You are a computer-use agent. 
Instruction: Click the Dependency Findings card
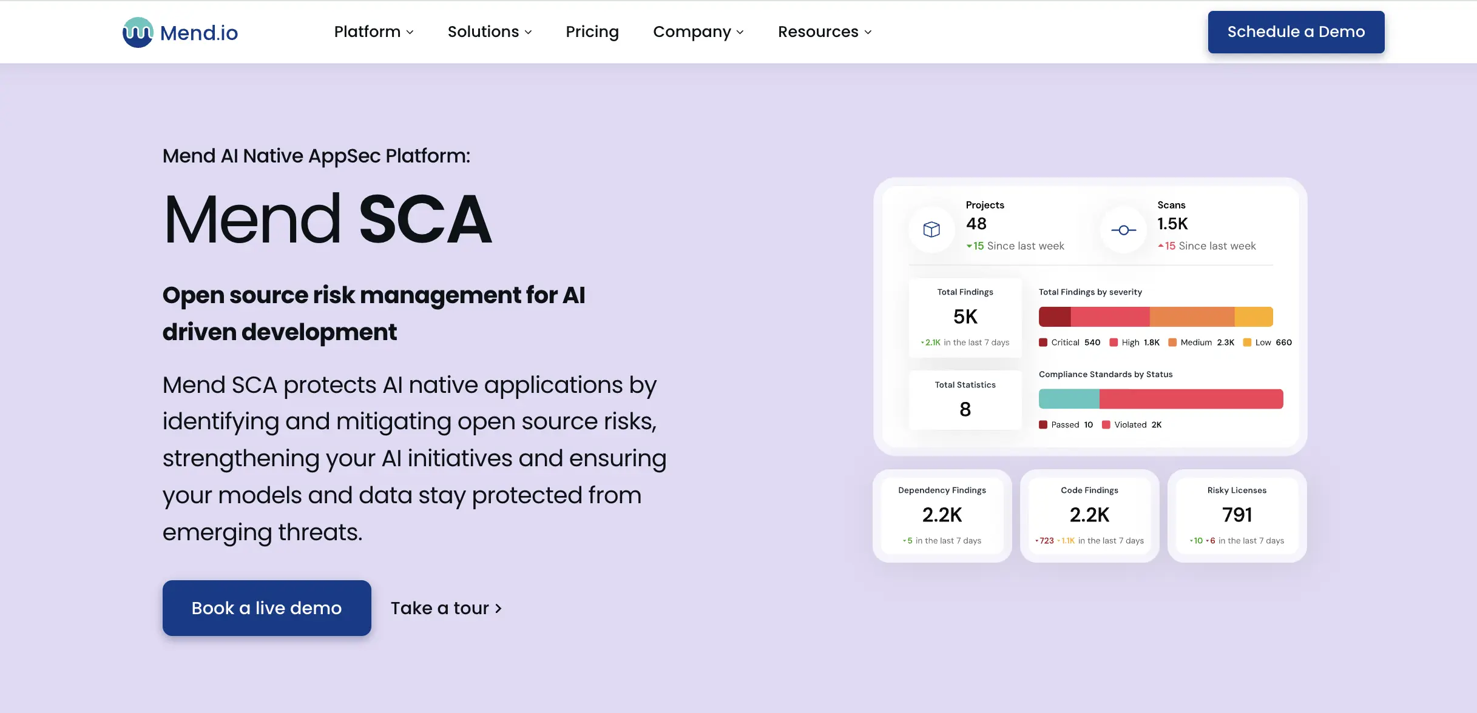point(942,515)
